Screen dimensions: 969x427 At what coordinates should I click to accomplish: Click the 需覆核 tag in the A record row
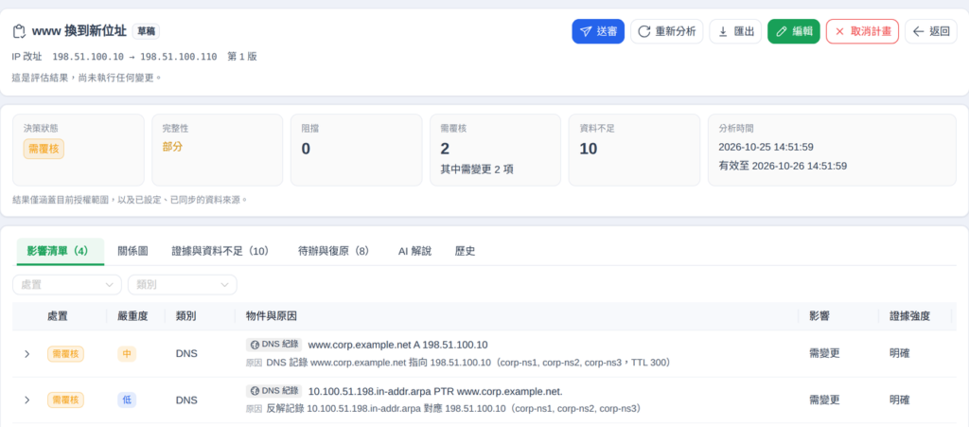(x=65, y=354)
